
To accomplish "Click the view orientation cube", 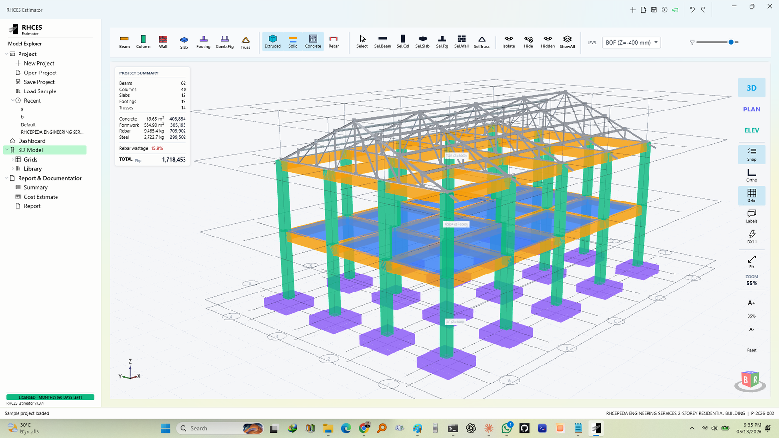I will click(750, 380).
